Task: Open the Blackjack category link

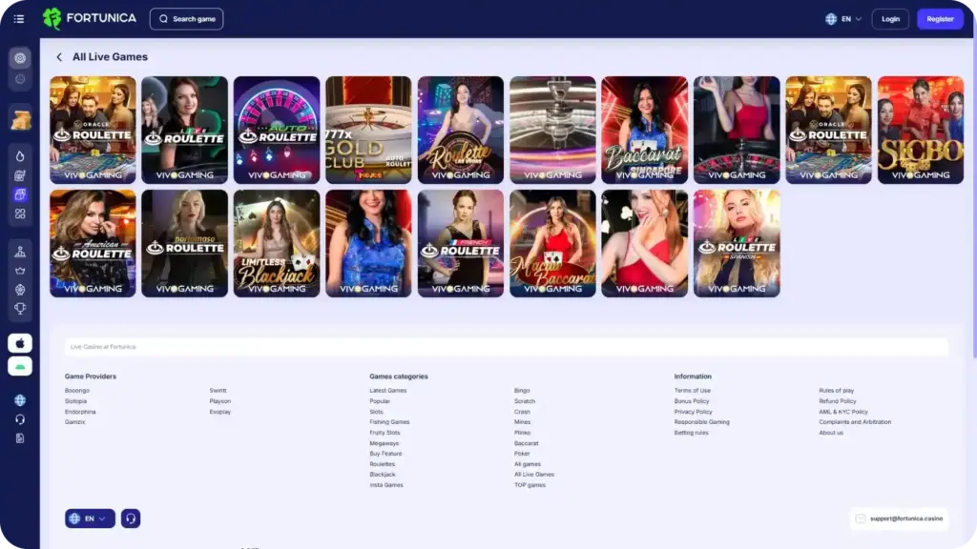Action: pyautogui.click(x=382, y=475)
